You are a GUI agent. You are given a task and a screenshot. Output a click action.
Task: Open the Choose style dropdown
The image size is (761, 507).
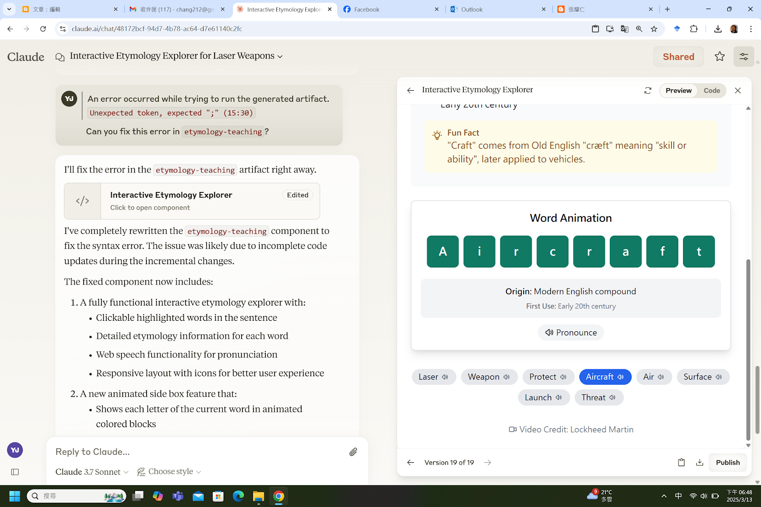169,472
